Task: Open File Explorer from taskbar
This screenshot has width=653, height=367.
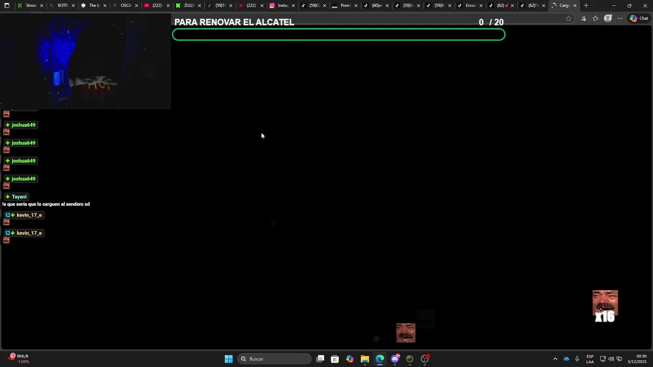Action: (x=365, y=359)
